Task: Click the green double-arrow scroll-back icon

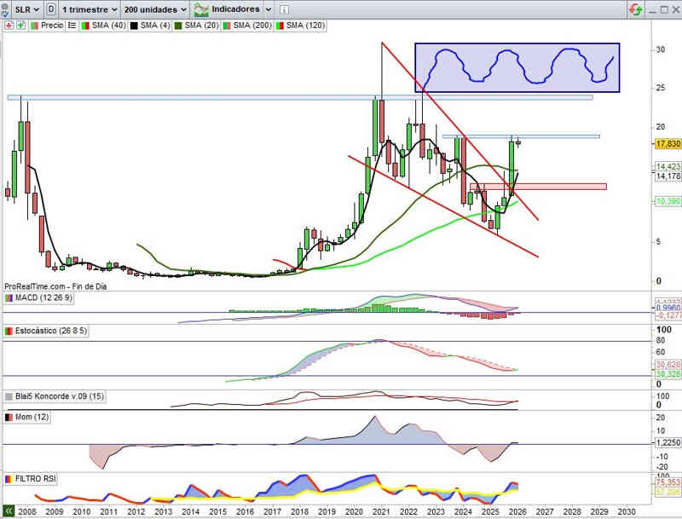Action: (x=9, y=510)
